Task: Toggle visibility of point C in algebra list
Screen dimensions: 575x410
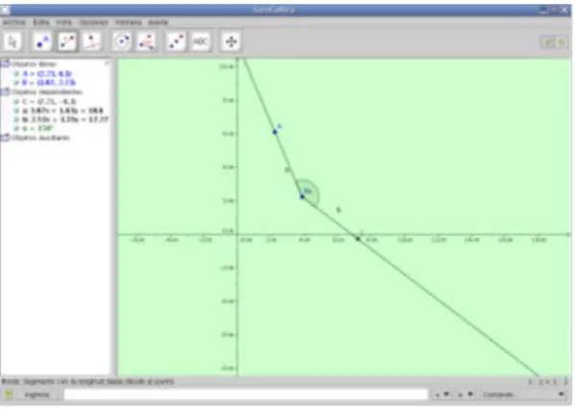Action: click(x=16, y=102)
